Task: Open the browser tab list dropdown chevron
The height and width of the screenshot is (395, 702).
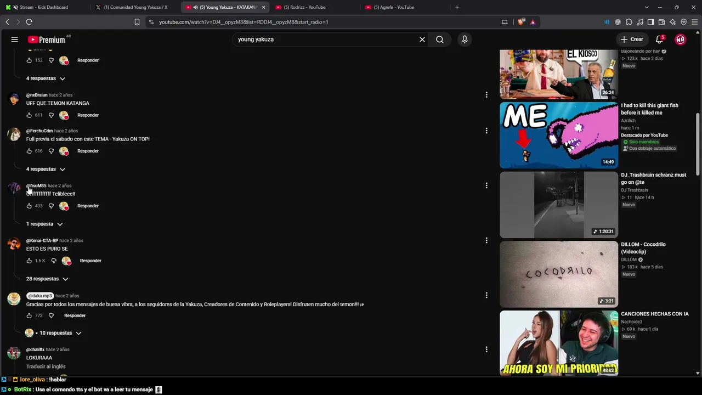Action: [647, 7]
